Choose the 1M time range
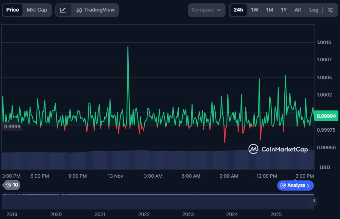The width and height of the screenshot is (340, 219). pyautogui.click(x=269, y=10)
